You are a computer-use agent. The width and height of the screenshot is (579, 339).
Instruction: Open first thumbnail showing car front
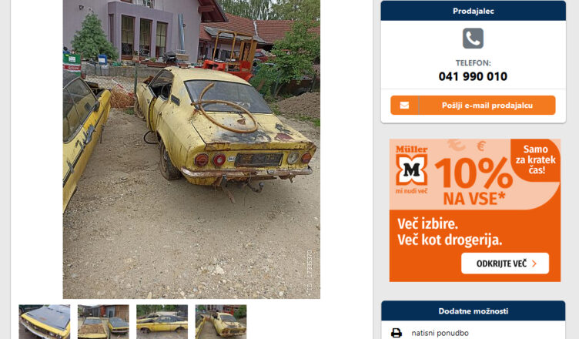pos(45,321)
